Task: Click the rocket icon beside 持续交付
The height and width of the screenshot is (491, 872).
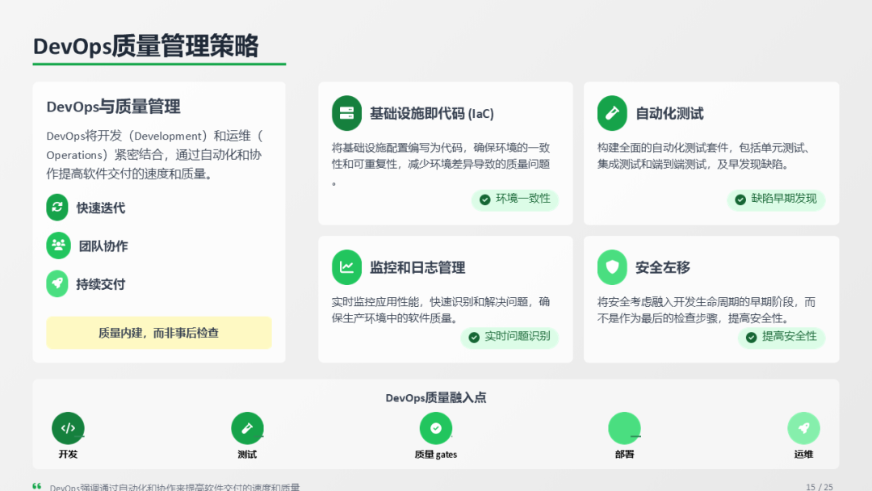Action: [x=57, y=283]
